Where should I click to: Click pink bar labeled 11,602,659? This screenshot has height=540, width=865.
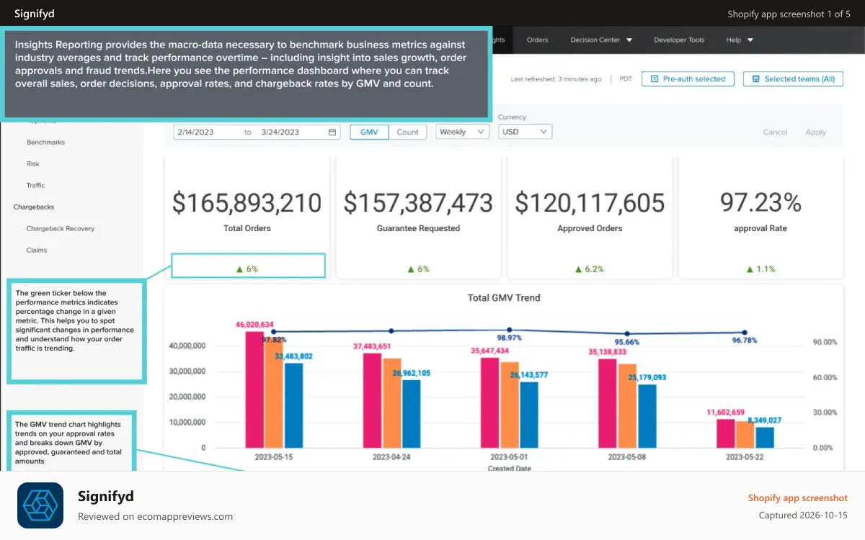725,433
